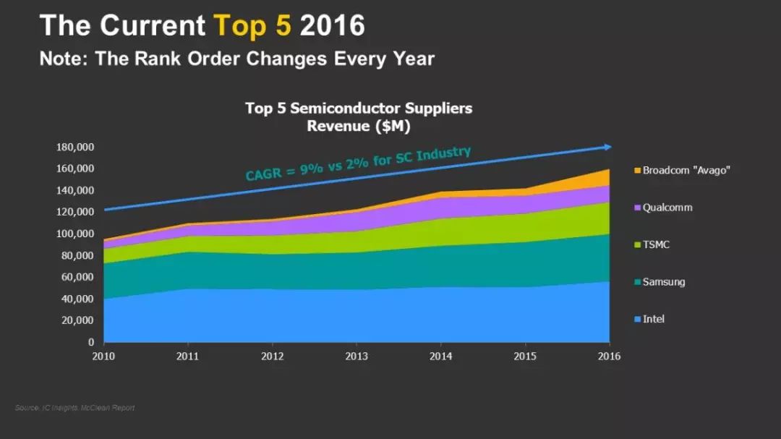Click the orange Broadcom "Avago" legend swatch
The height and width of the screenshot is (439, 781).
tap(637, 171)
